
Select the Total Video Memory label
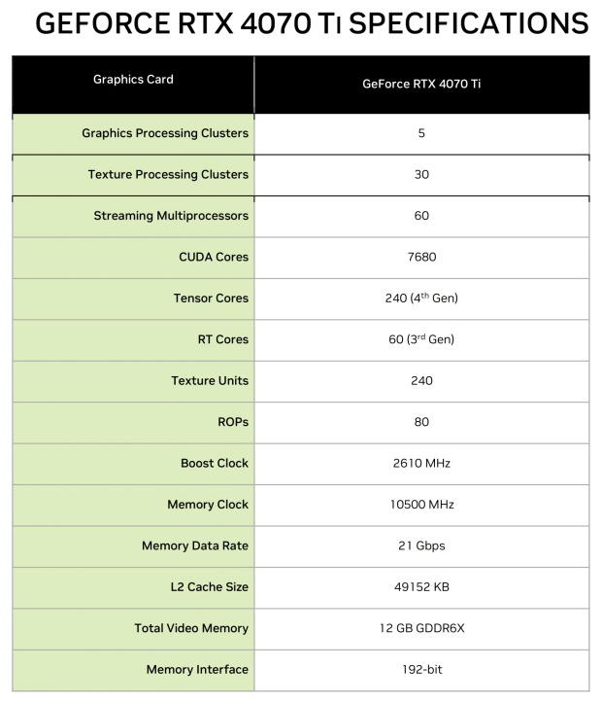191,628
